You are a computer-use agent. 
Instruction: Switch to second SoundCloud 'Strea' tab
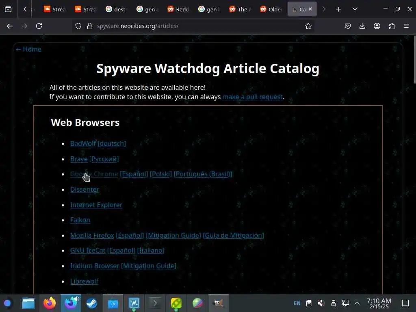tap(85, 9)
